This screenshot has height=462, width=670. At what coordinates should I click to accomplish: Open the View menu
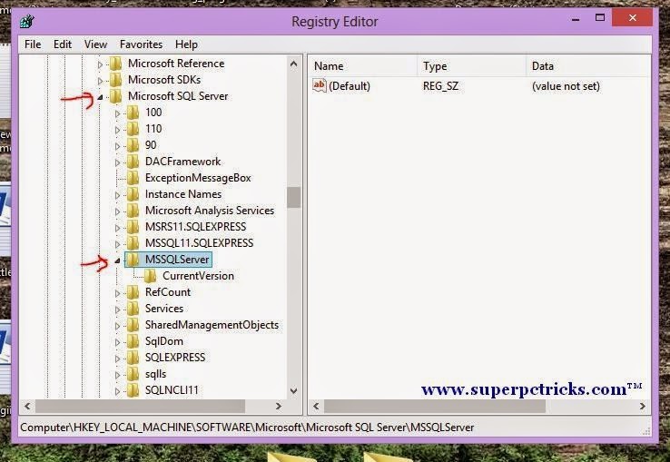pyautogui.click(x=95, y=44)
